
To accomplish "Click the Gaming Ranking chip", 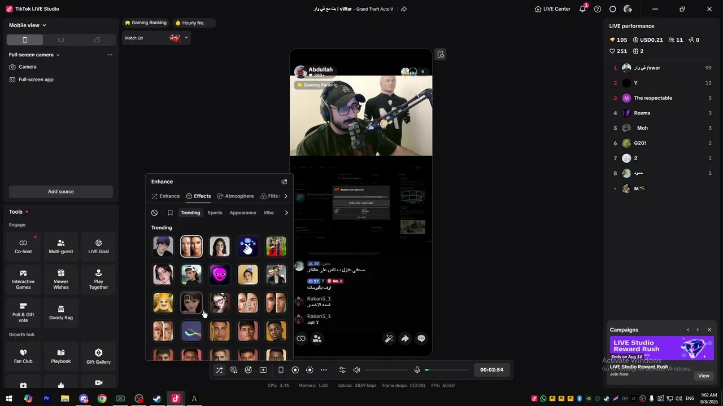I will coord(146,23).
